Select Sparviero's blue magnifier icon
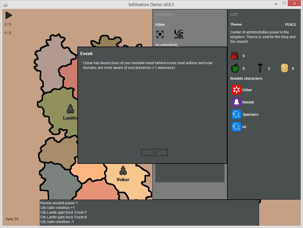This screenshot has width=303, height=228. click(236, 114)
